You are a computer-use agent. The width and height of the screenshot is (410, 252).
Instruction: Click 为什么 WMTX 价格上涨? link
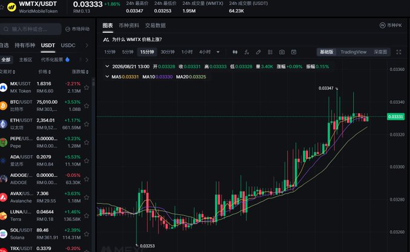(x=137, y=40)
